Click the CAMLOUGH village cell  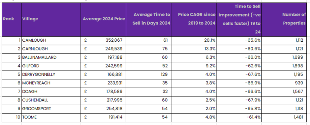pos(51,40)
